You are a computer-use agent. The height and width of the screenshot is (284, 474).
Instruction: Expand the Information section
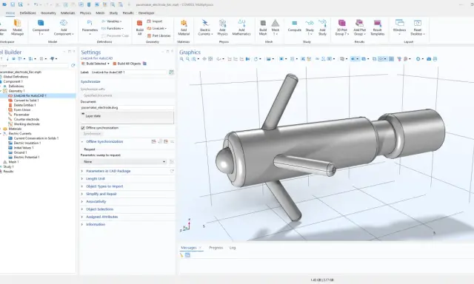96,225
